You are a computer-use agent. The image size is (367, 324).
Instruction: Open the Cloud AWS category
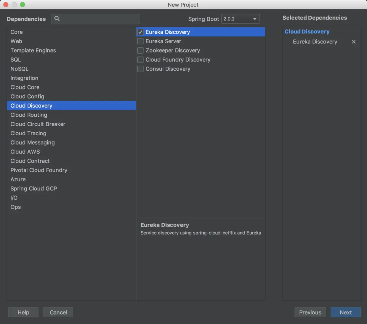(71, 152)
